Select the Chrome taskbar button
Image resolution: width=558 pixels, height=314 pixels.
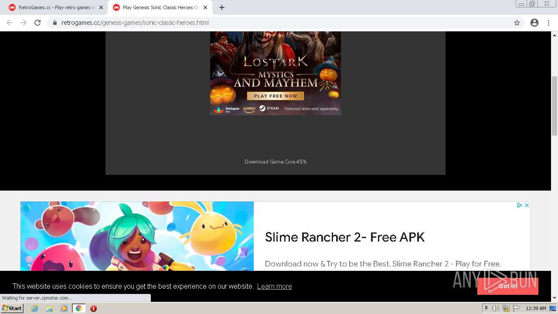(x=78, y=308)
